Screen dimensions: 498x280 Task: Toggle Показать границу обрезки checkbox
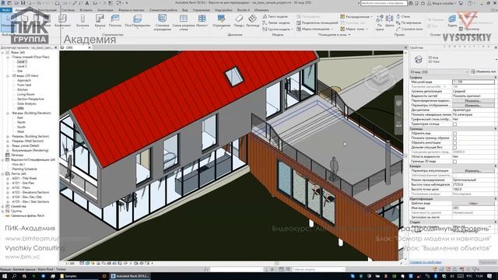click(x=454, y=138)
